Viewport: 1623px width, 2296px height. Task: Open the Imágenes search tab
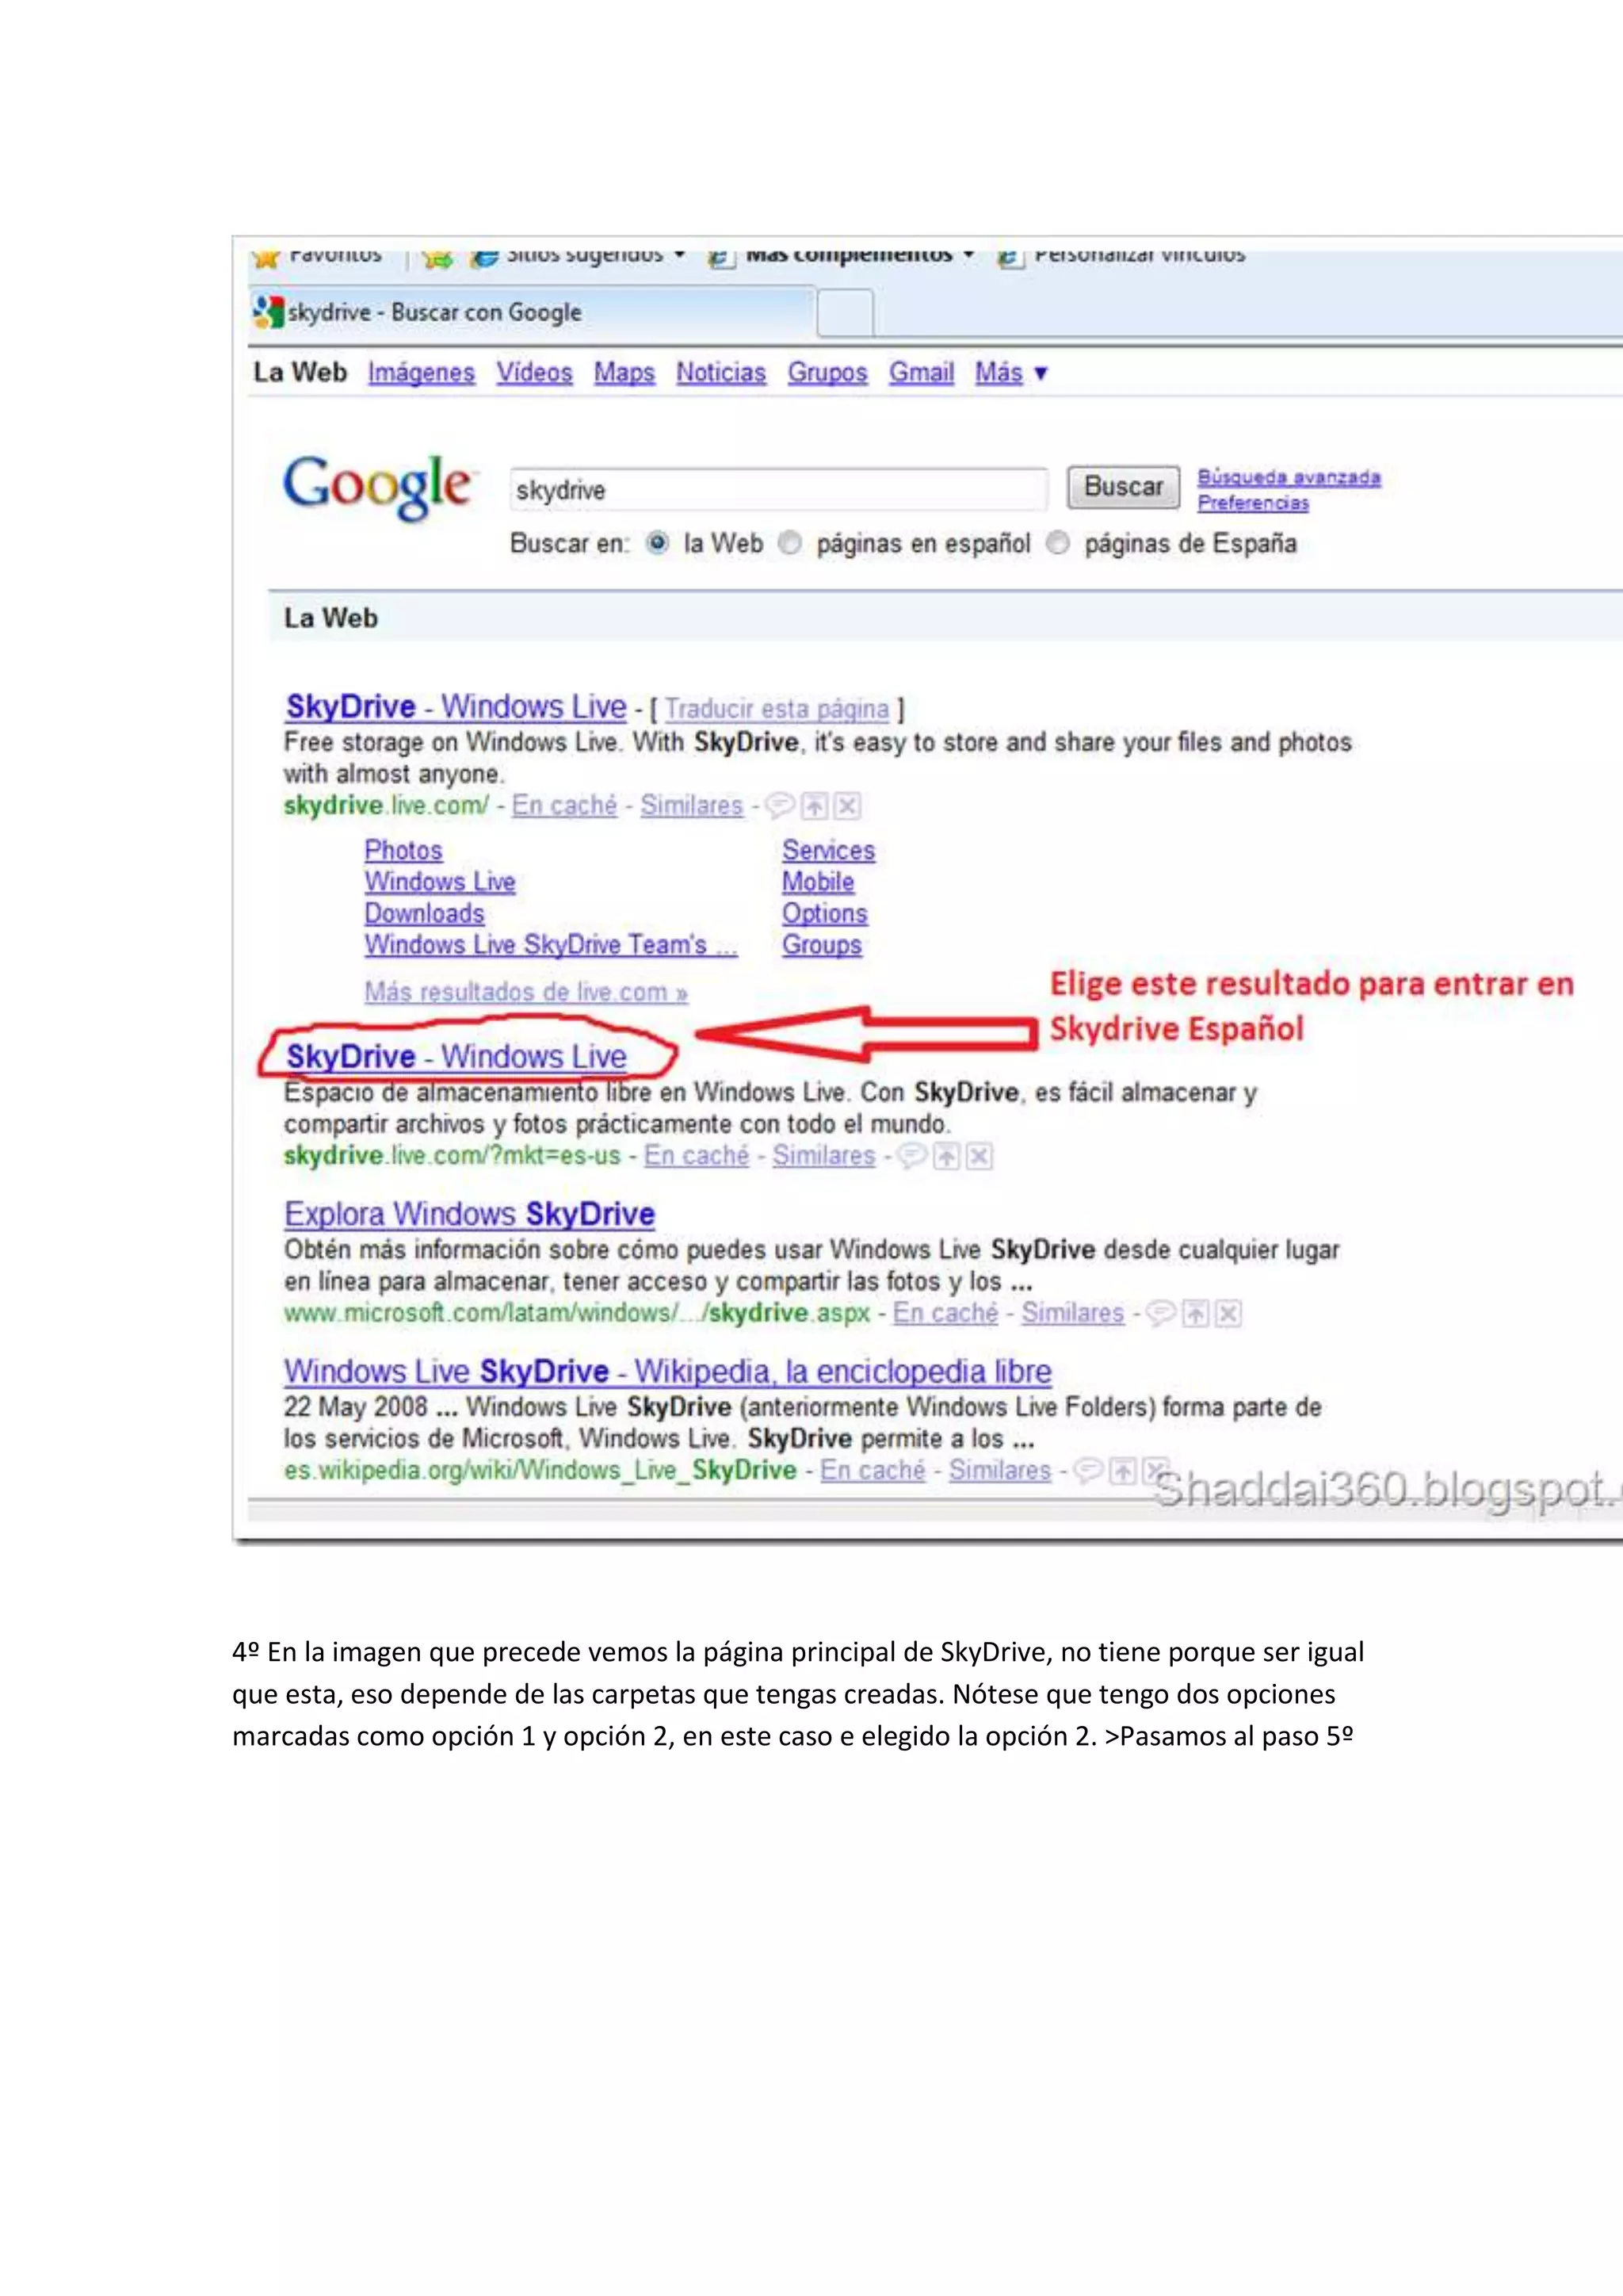coord(421,373)
